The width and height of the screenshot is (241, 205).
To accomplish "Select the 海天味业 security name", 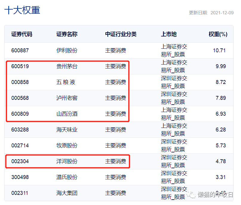I will coord(67,130).
